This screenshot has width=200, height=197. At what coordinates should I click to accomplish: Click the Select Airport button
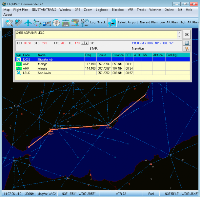tap(128, 22)
